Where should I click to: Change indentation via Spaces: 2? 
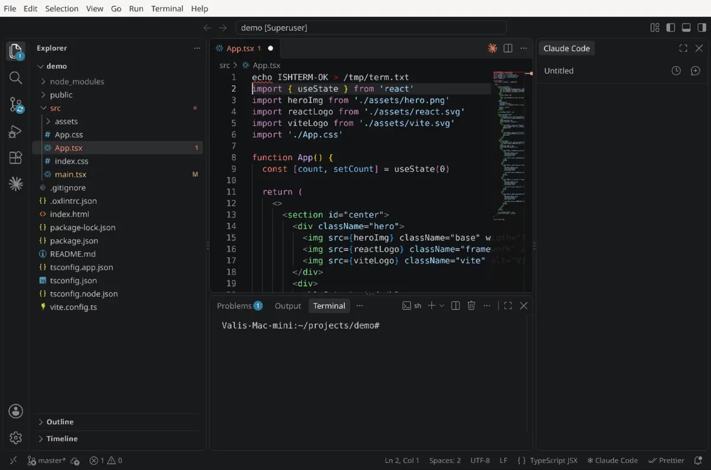click(x=445, y=461)
